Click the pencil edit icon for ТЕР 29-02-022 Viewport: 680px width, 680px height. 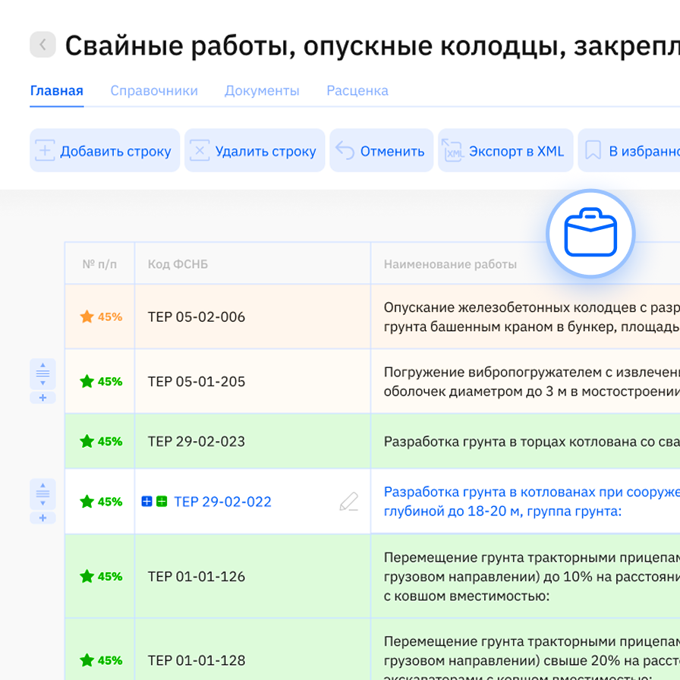348,501
